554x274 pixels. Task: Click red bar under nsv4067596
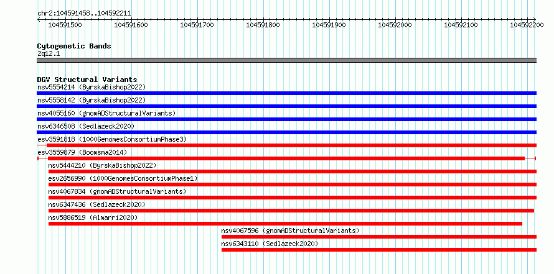(x=379, y=237)
